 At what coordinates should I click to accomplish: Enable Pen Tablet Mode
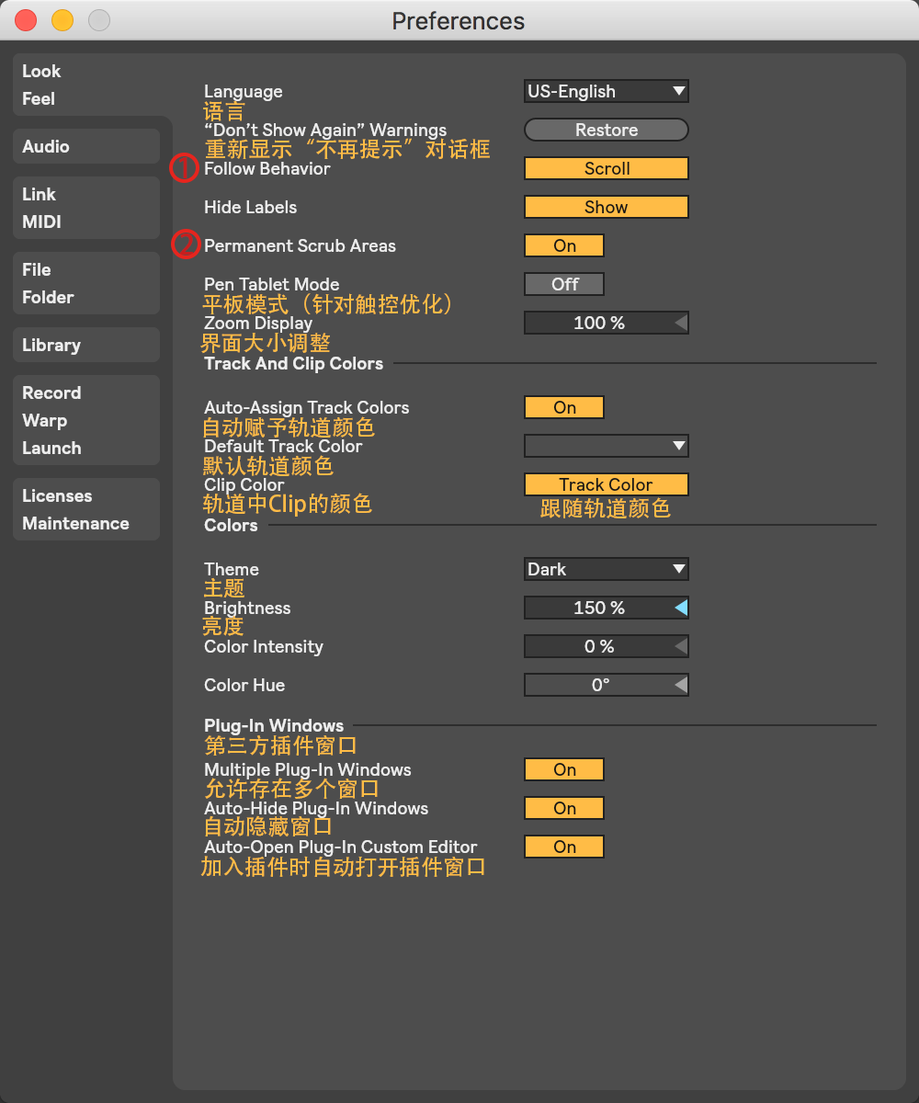pos(563,284)
